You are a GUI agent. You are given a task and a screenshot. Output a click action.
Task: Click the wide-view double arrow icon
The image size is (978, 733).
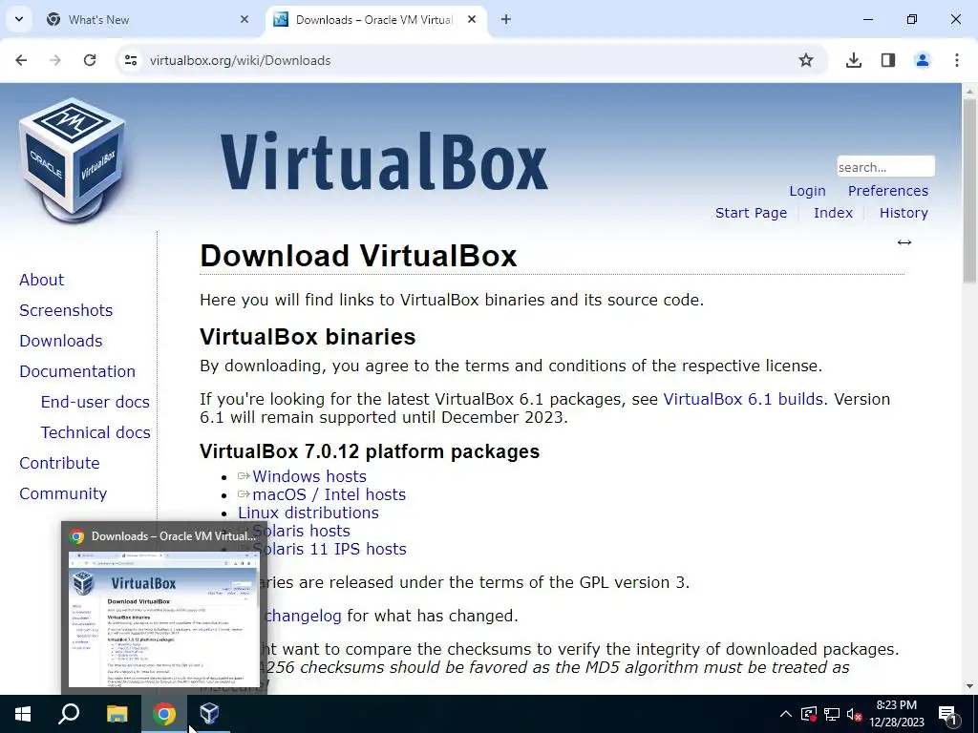[x=904, y=242]
